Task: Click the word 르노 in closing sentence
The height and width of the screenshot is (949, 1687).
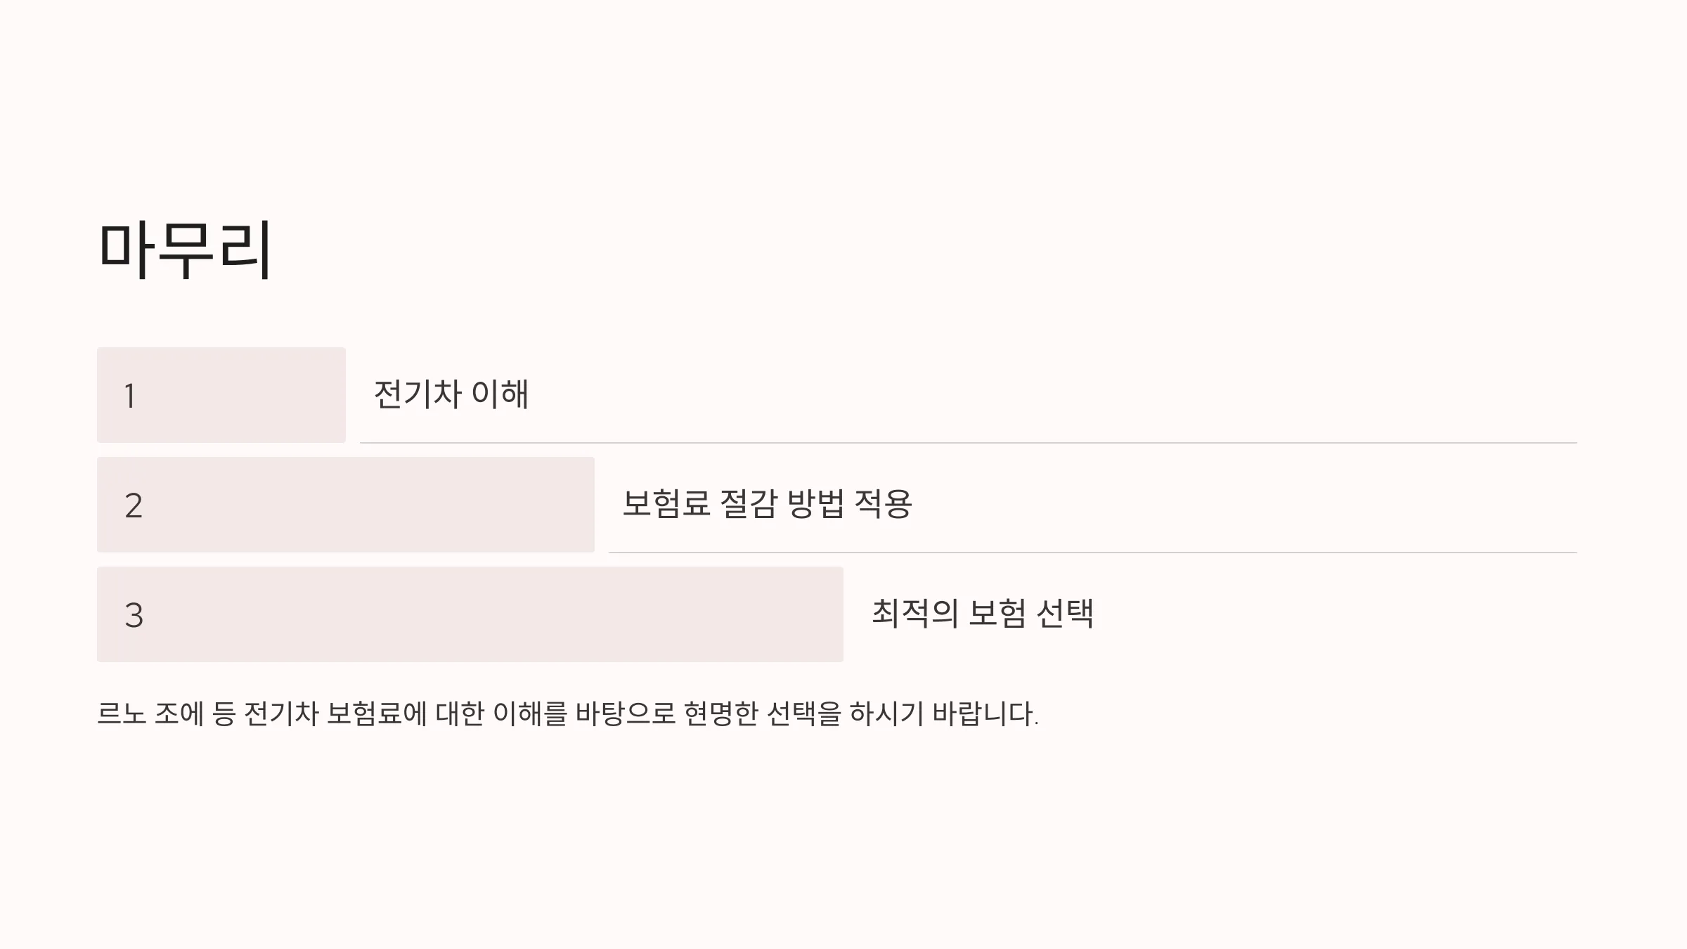Action: pyautogui.click(x=121, y=714)
